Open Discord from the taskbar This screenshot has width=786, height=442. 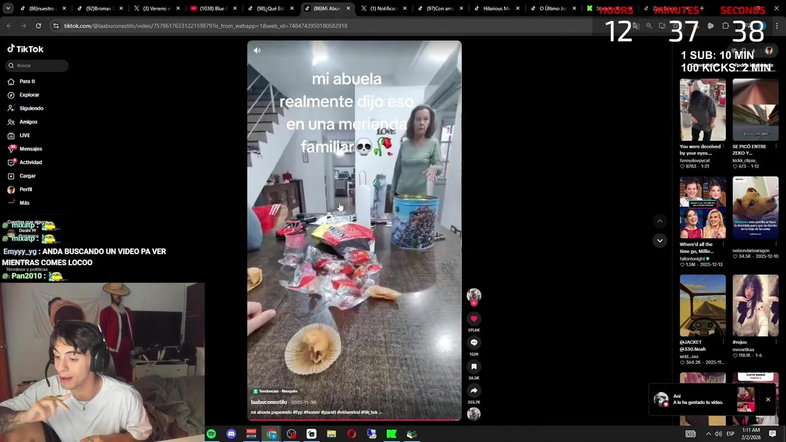click(231, 434)
